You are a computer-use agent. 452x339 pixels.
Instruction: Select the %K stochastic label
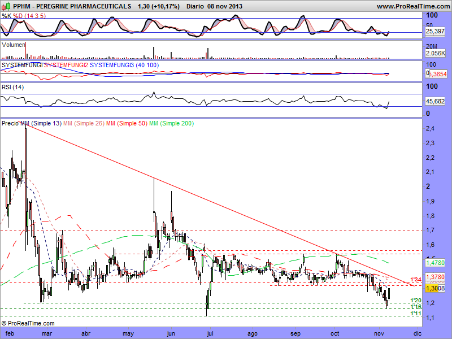7,16
